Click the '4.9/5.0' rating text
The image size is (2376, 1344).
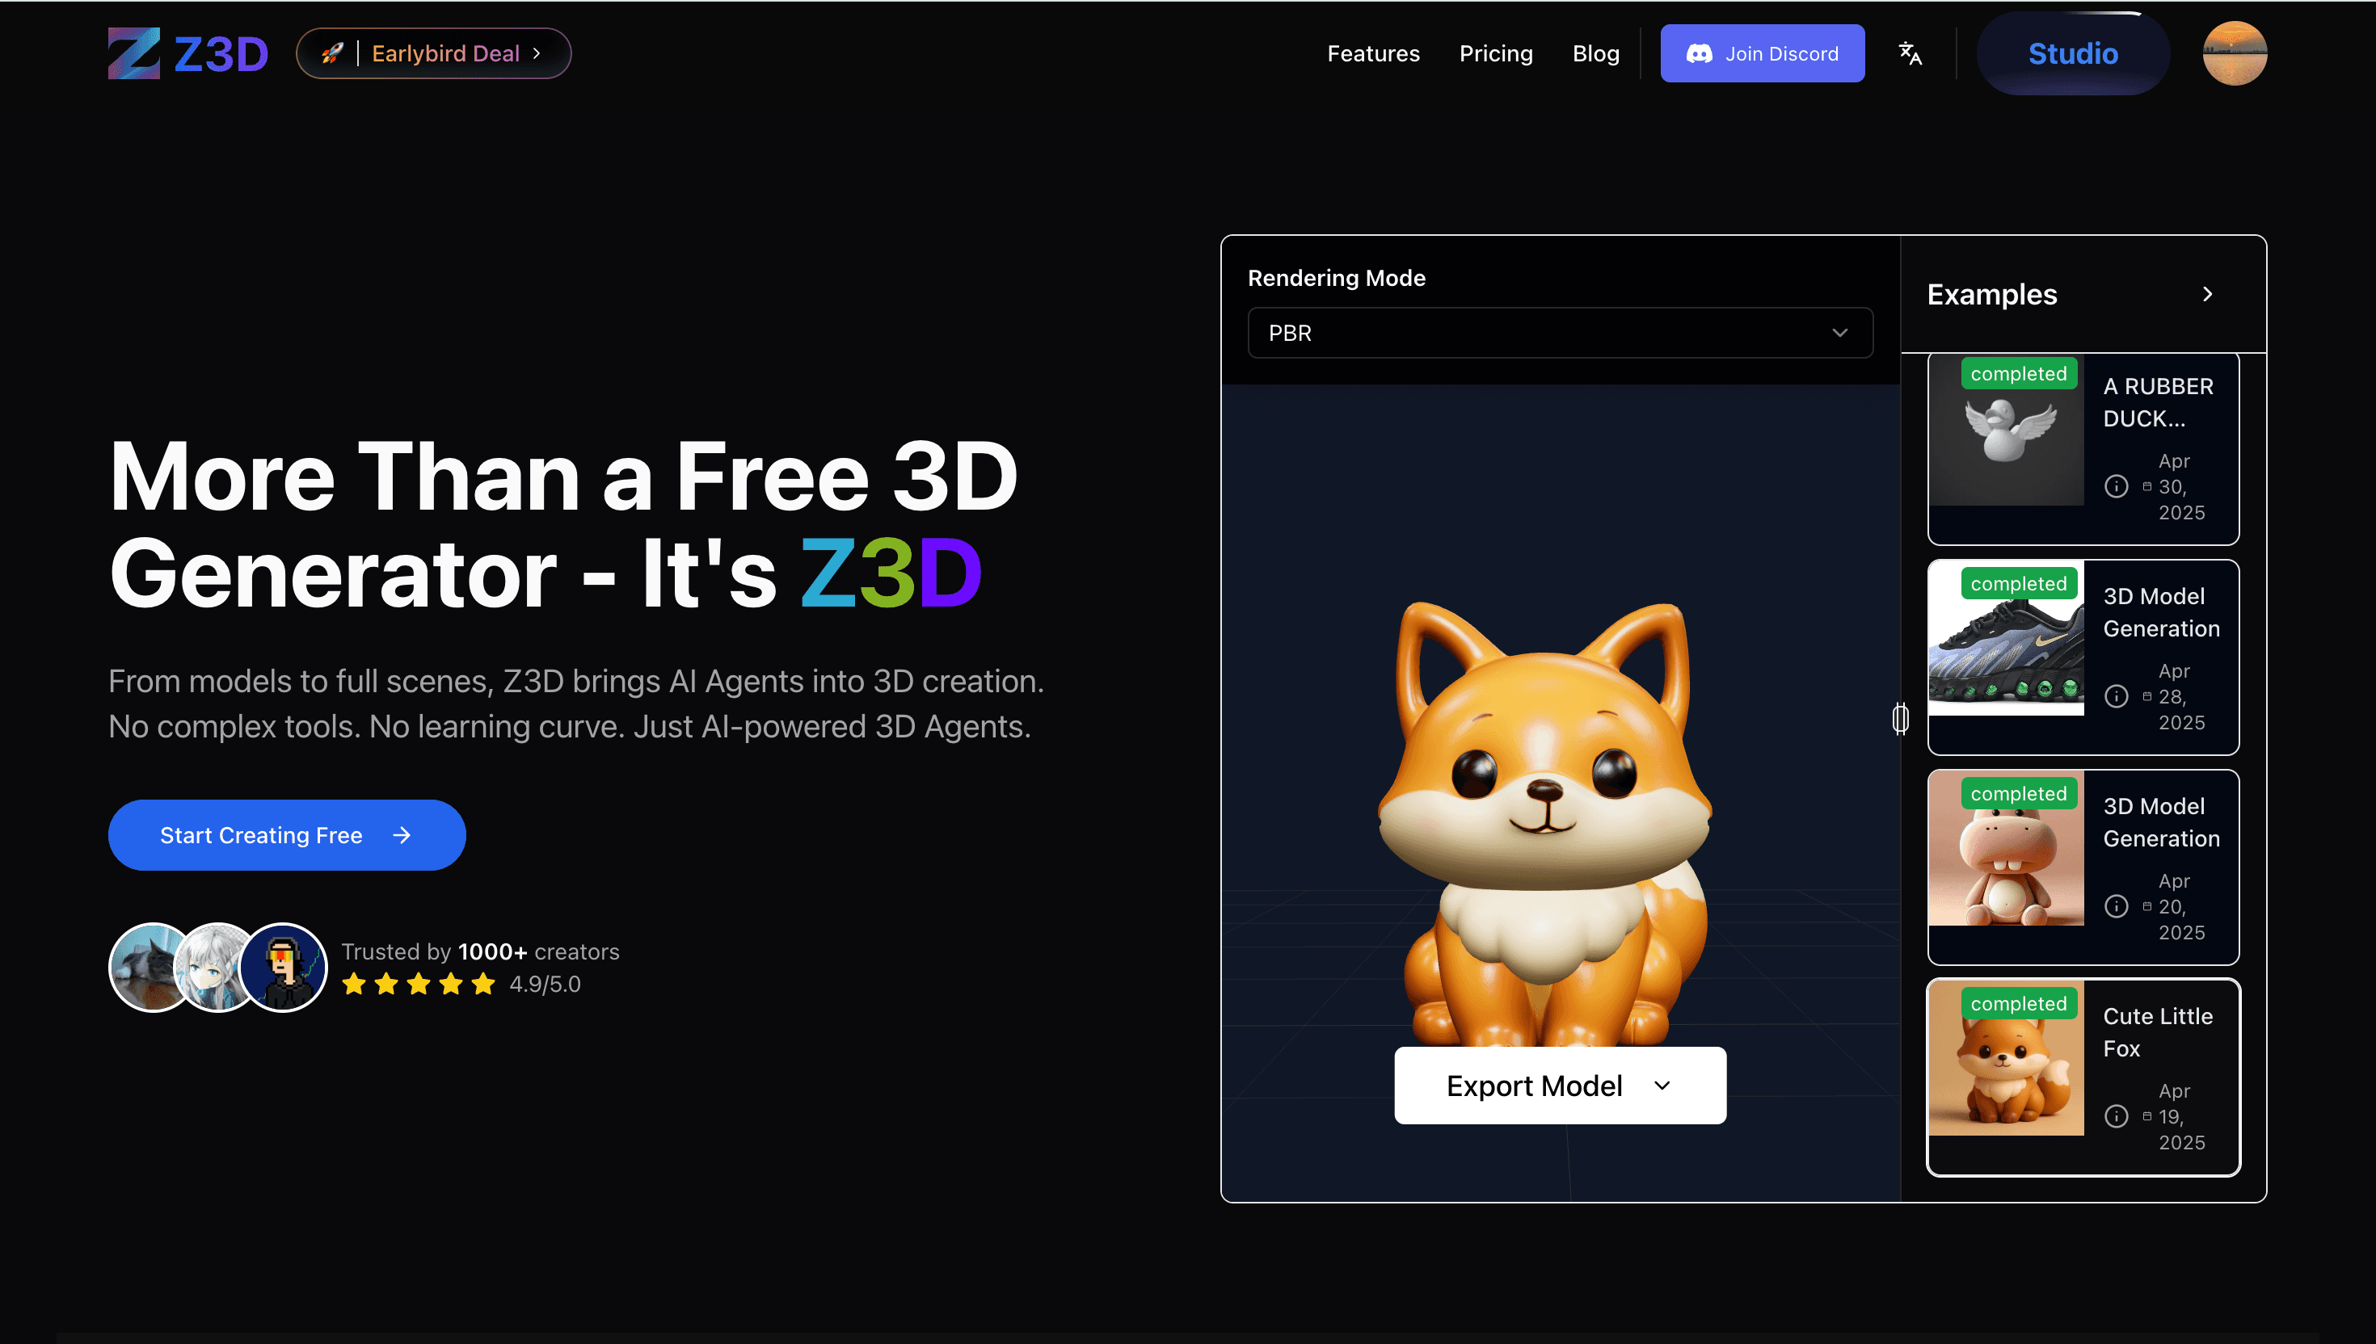click(x=545, y=984)
